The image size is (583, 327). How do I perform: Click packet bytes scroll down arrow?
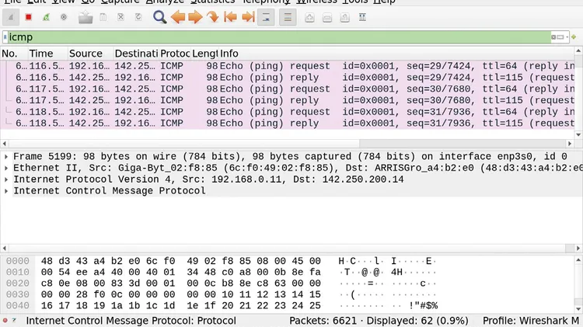[x=578, y=309]
